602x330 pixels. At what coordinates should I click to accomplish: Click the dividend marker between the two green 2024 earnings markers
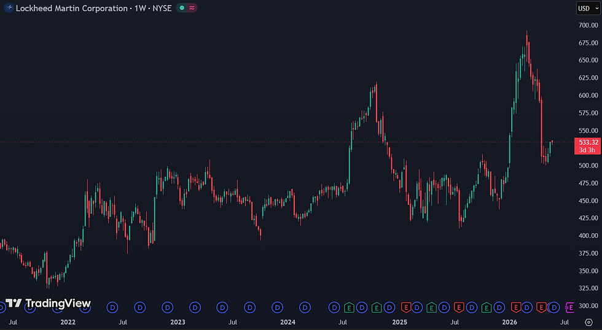point(362,307)
